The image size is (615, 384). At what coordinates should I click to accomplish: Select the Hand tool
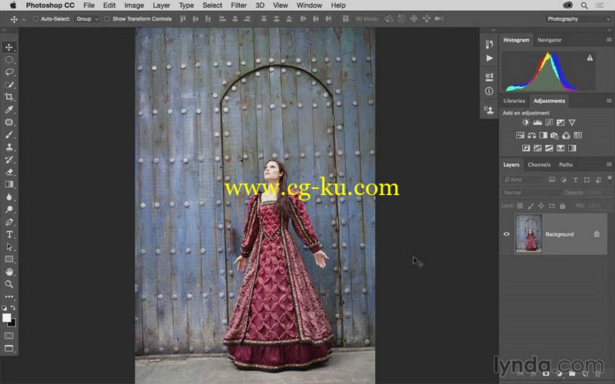(x=8, y=272)
